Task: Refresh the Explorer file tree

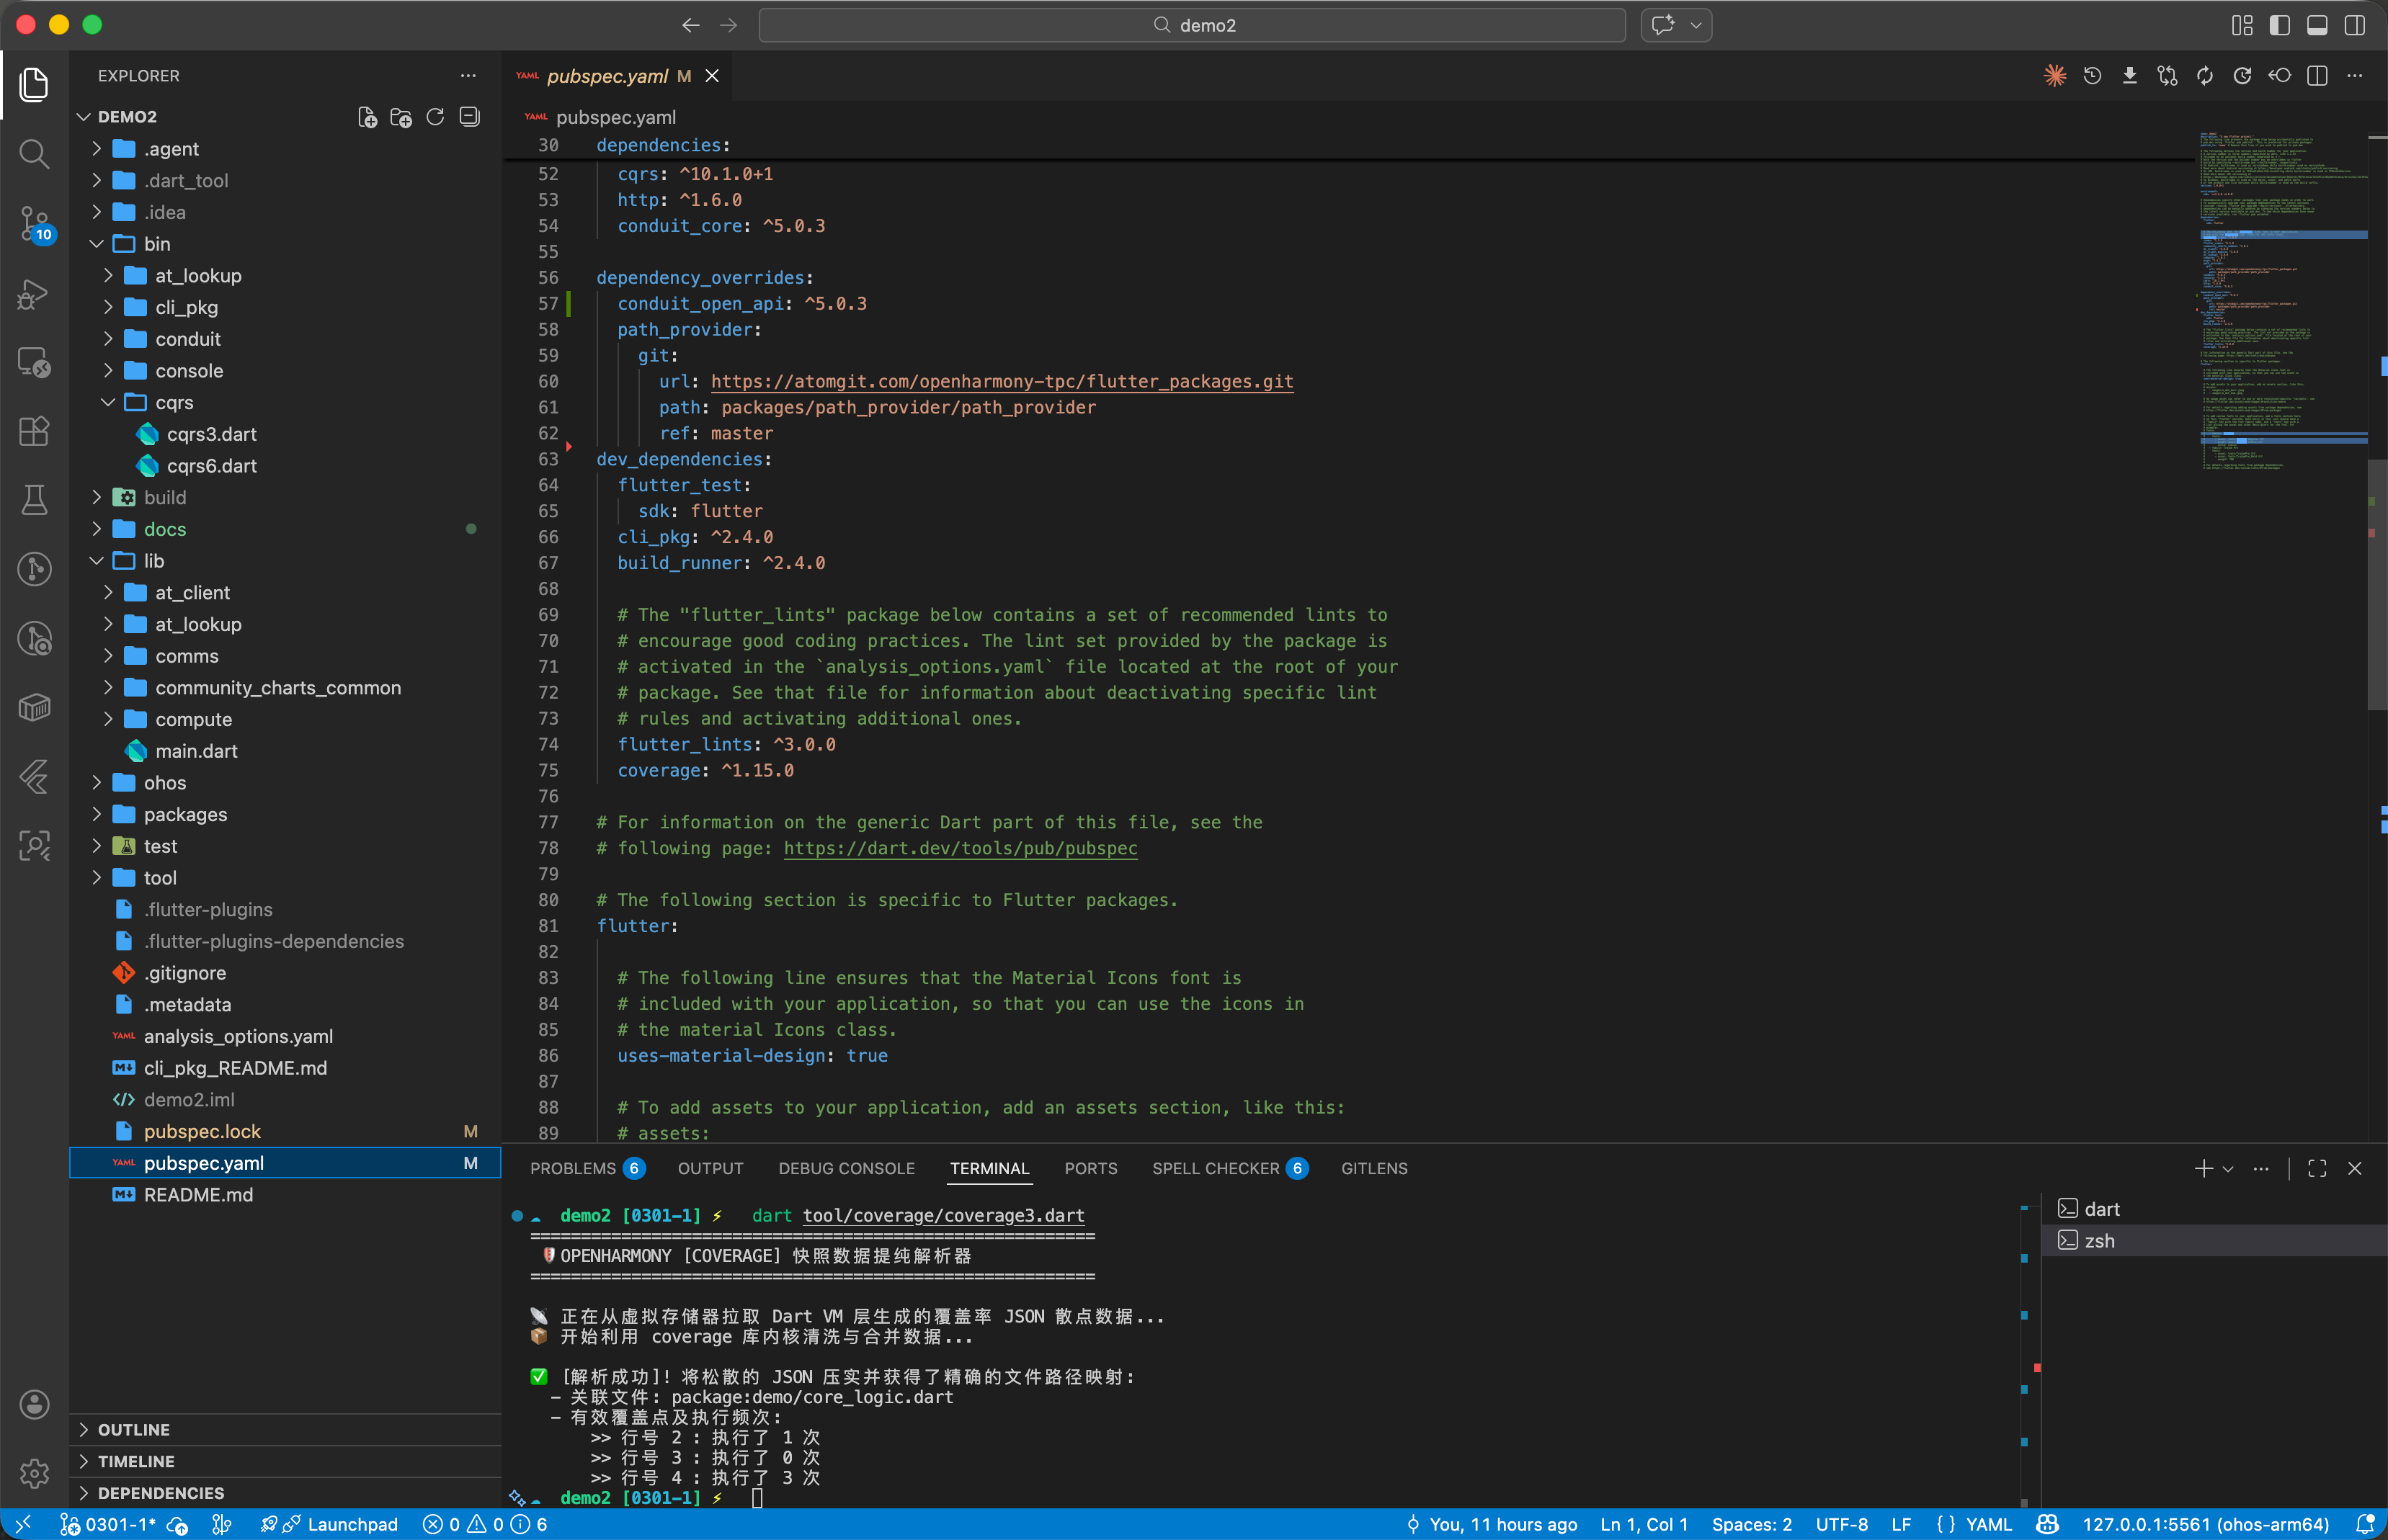Action: click(435, 117)
